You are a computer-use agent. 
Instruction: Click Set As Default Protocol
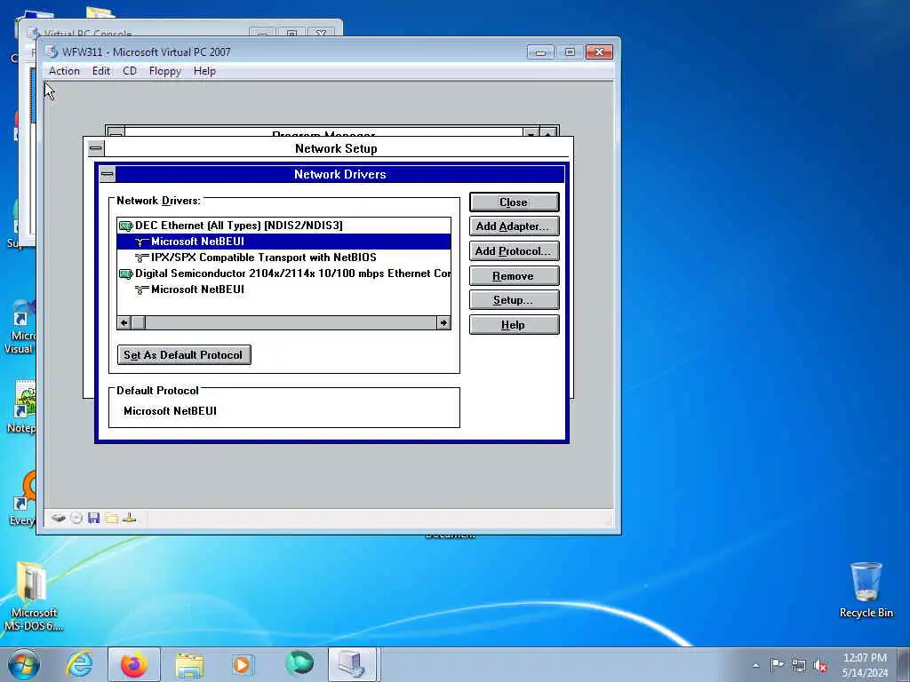[184, 355]
